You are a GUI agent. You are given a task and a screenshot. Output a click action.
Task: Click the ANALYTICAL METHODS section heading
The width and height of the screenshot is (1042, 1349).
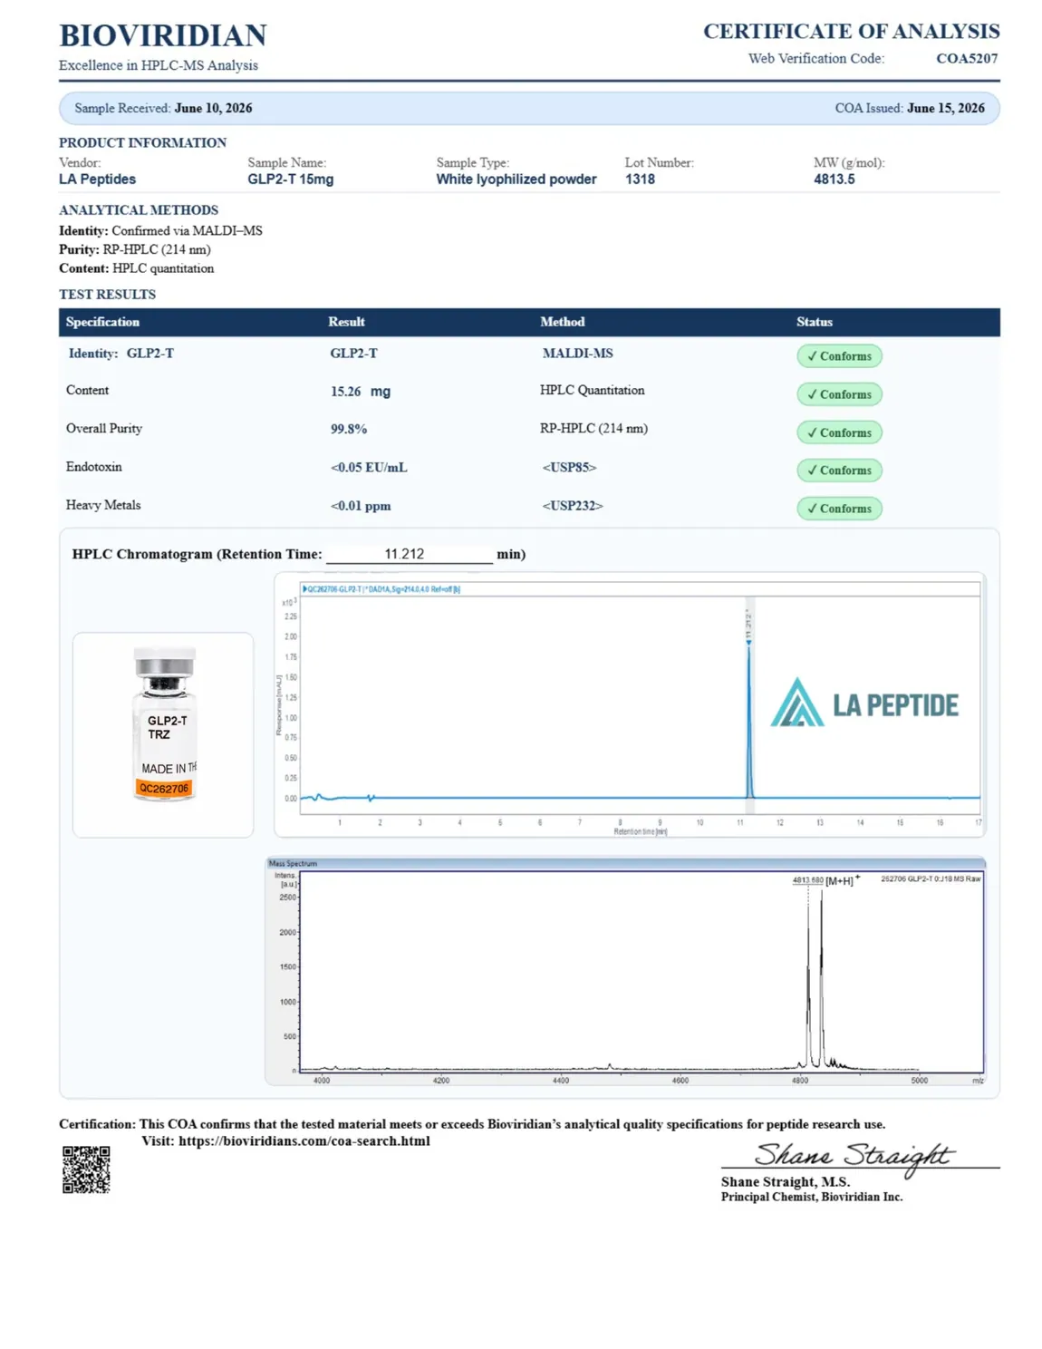(139, 209)
